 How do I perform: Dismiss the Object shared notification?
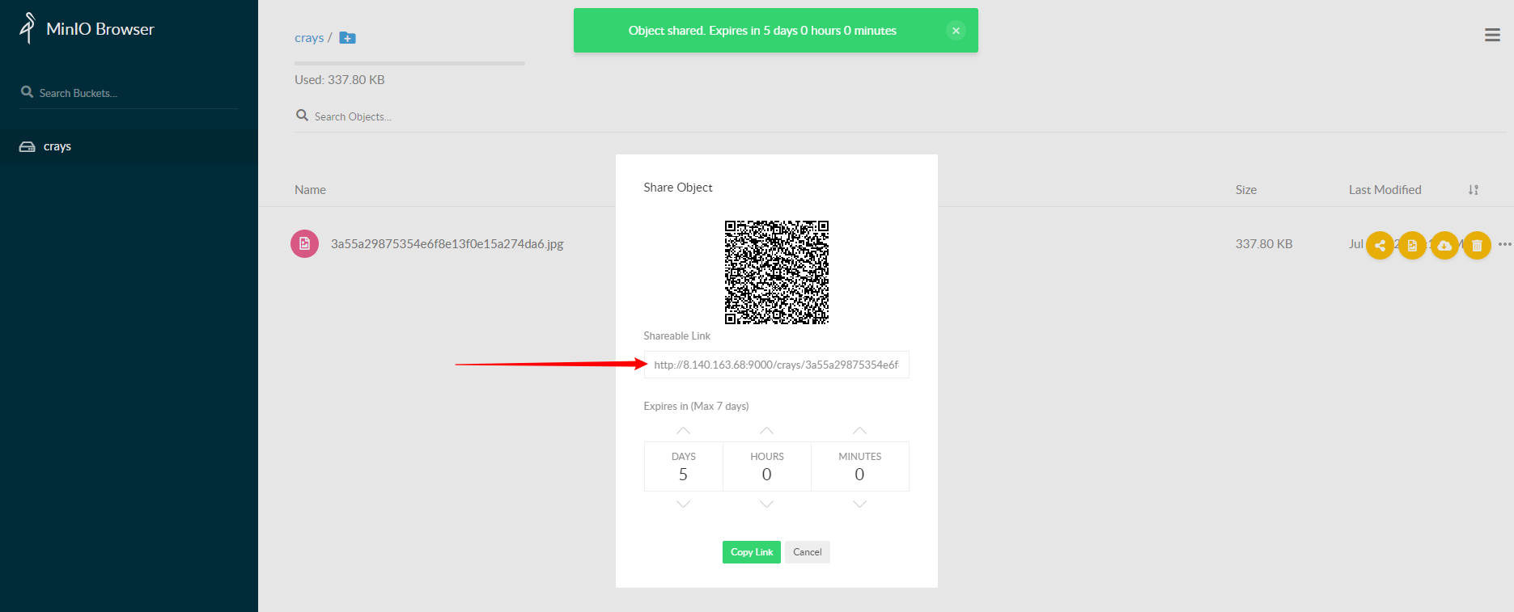pos(956,31)
